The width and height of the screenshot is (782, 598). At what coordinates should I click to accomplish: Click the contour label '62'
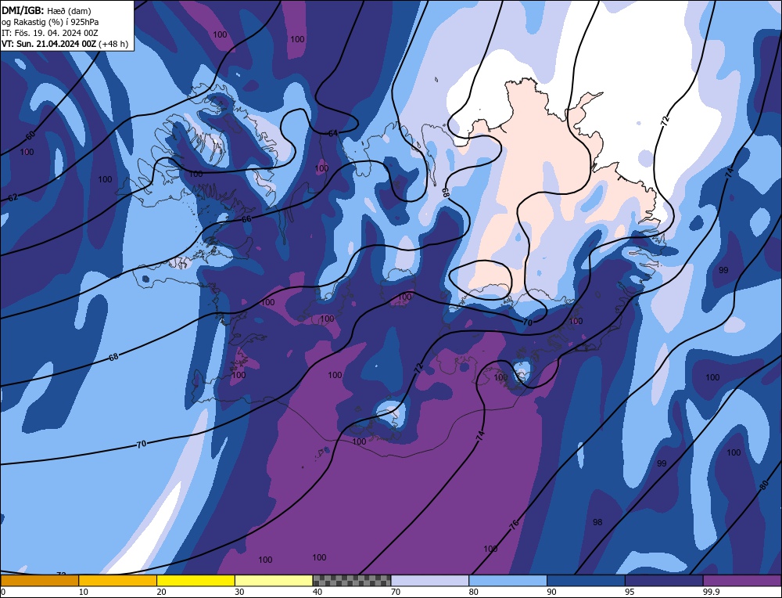click(x=13, y=197)
